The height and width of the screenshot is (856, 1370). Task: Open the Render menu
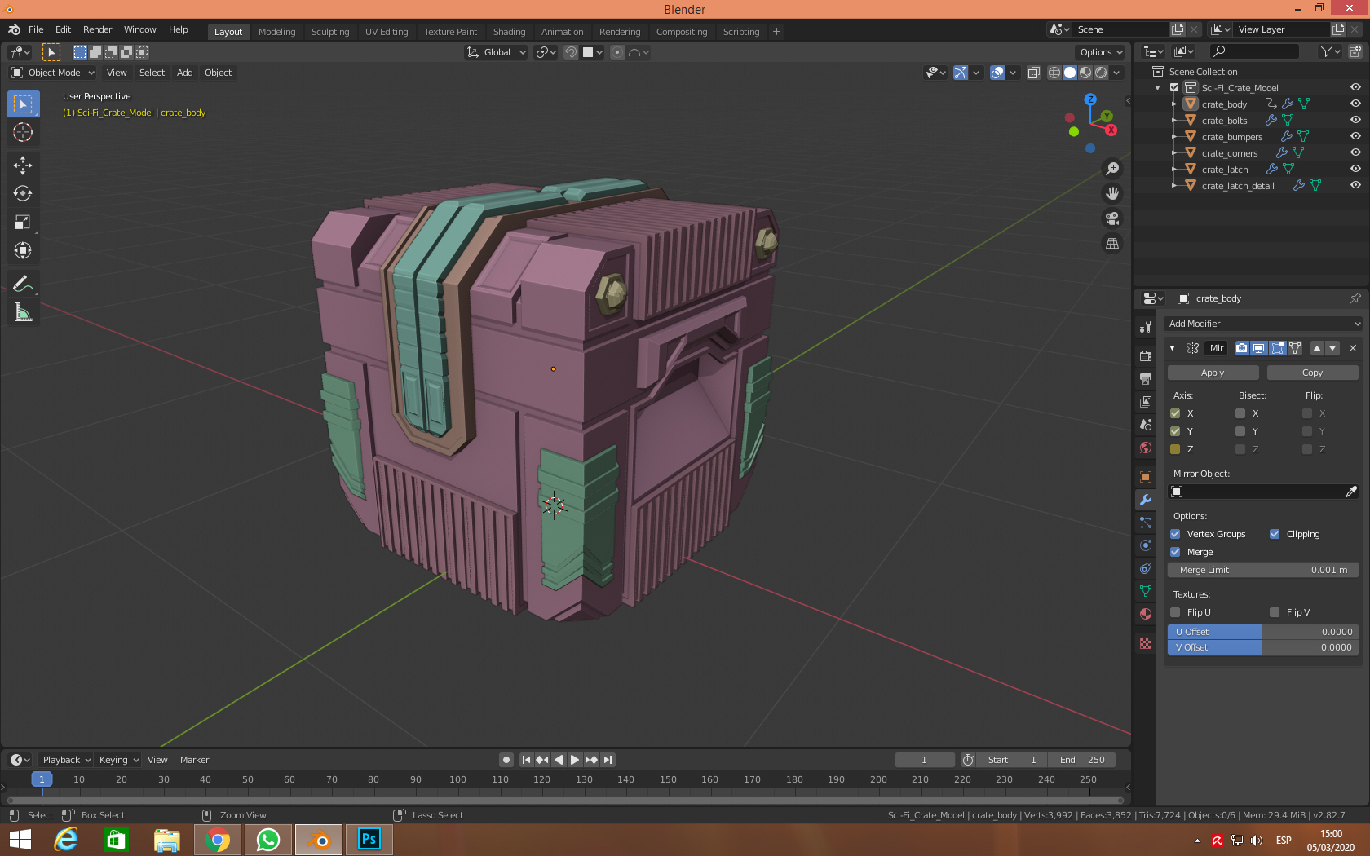click(x=97, y=29)
